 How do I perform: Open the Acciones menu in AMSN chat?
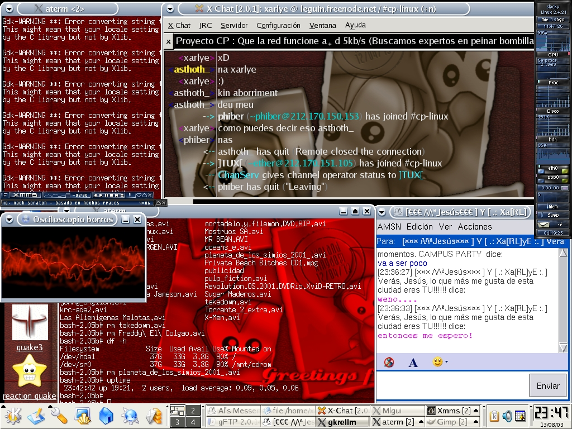pyautogui.click(x=475, y=227)
